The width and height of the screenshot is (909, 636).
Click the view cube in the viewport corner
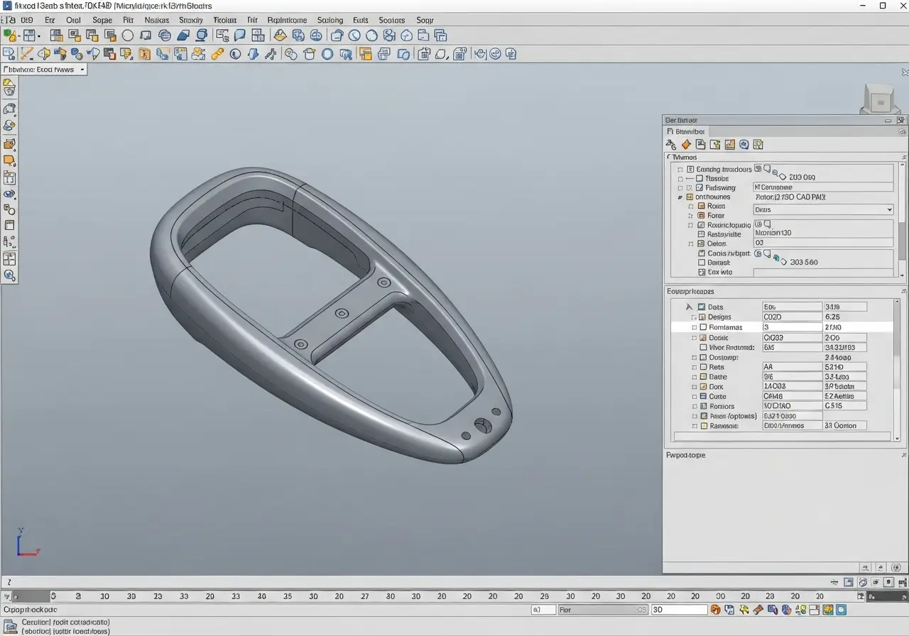880,99
